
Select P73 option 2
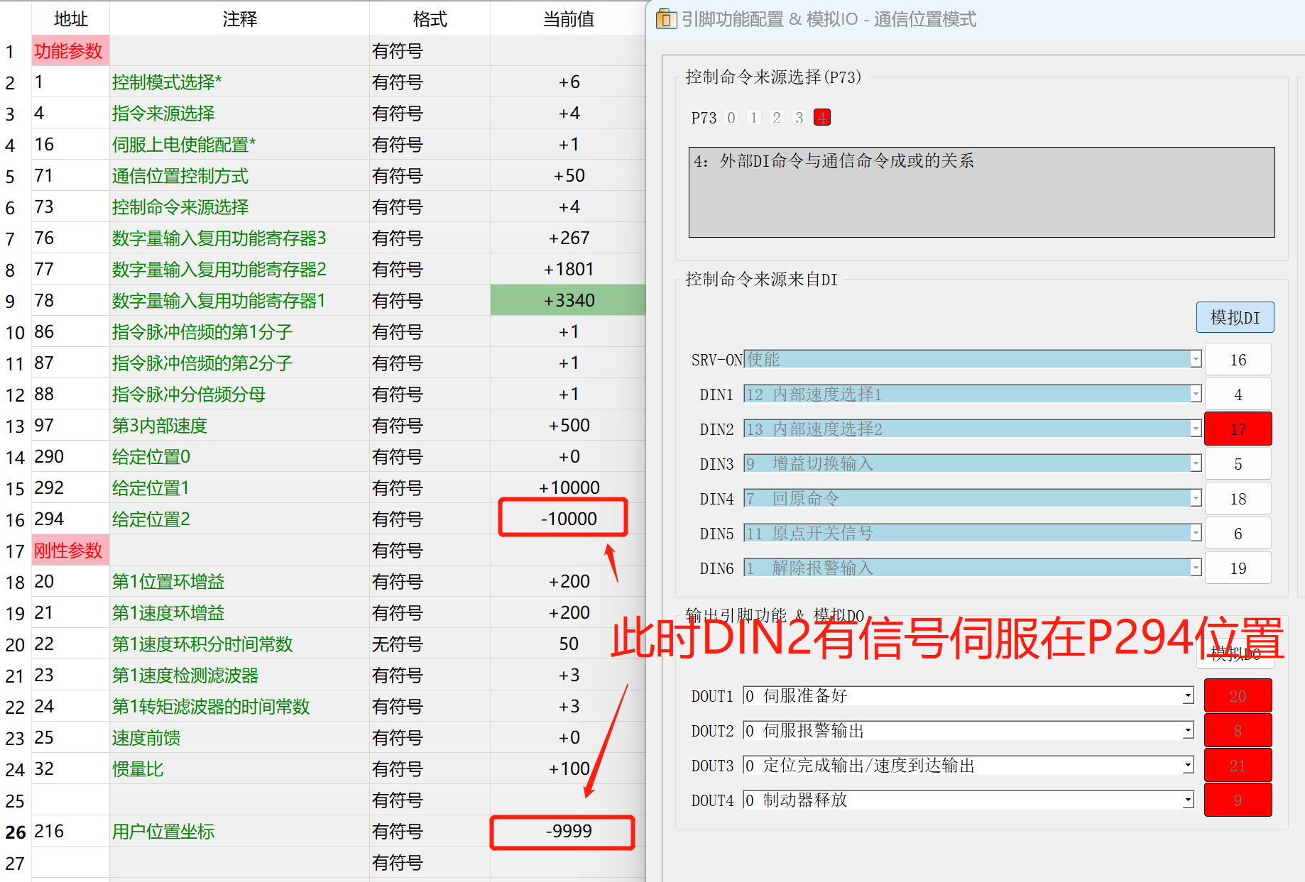(777, 117)
